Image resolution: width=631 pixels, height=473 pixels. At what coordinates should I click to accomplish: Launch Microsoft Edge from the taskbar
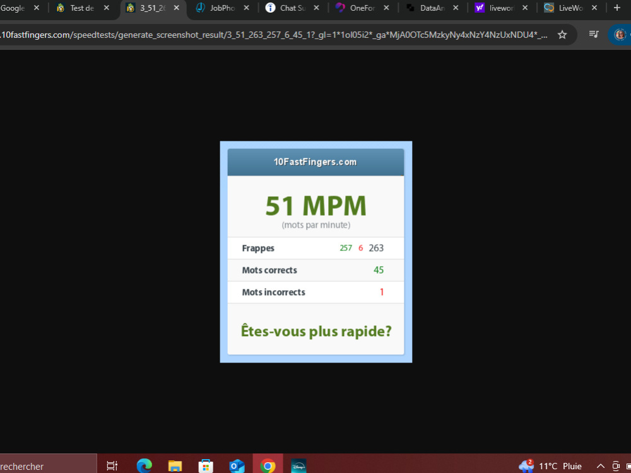coord(144,466)
